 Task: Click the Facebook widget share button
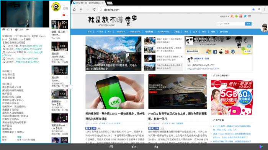pos(247,51)
